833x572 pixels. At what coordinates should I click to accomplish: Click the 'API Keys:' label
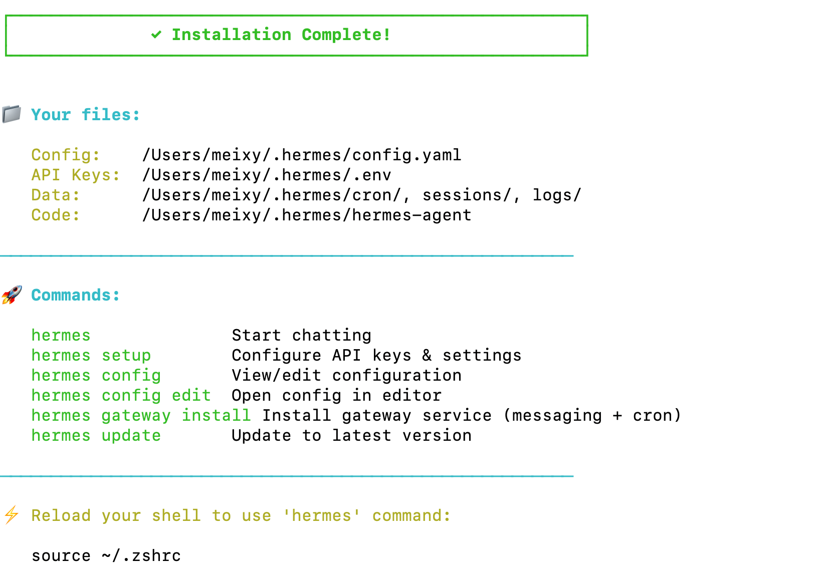pyautogui.click(x=76, y=175)
